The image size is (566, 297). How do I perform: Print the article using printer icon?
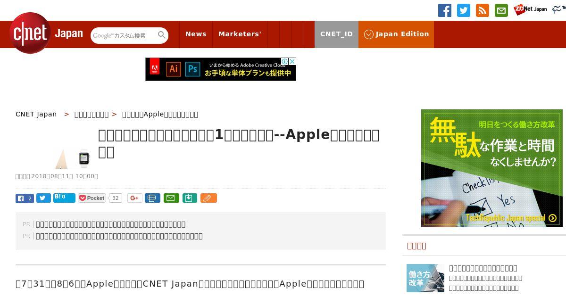click(x=152, y=198)
